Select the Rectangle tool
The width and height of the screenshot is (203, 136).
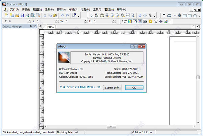coord(185,16)
